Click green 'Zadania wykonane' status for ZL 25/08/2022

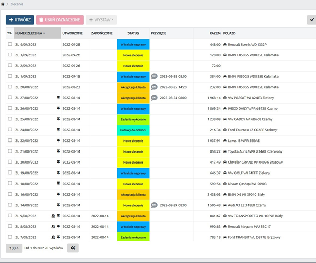pyautogui.click(x=133, y=119)
